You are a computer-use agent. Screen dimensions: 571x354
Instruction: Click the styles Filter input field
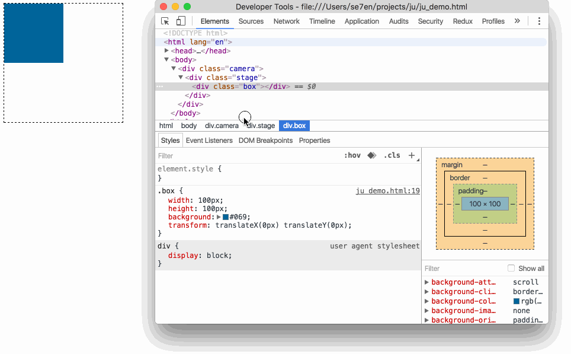[x=190, y=155]
